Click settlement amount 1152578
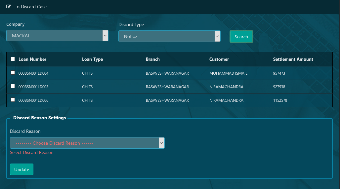The image size is (340, 189). tap(280, 100)
